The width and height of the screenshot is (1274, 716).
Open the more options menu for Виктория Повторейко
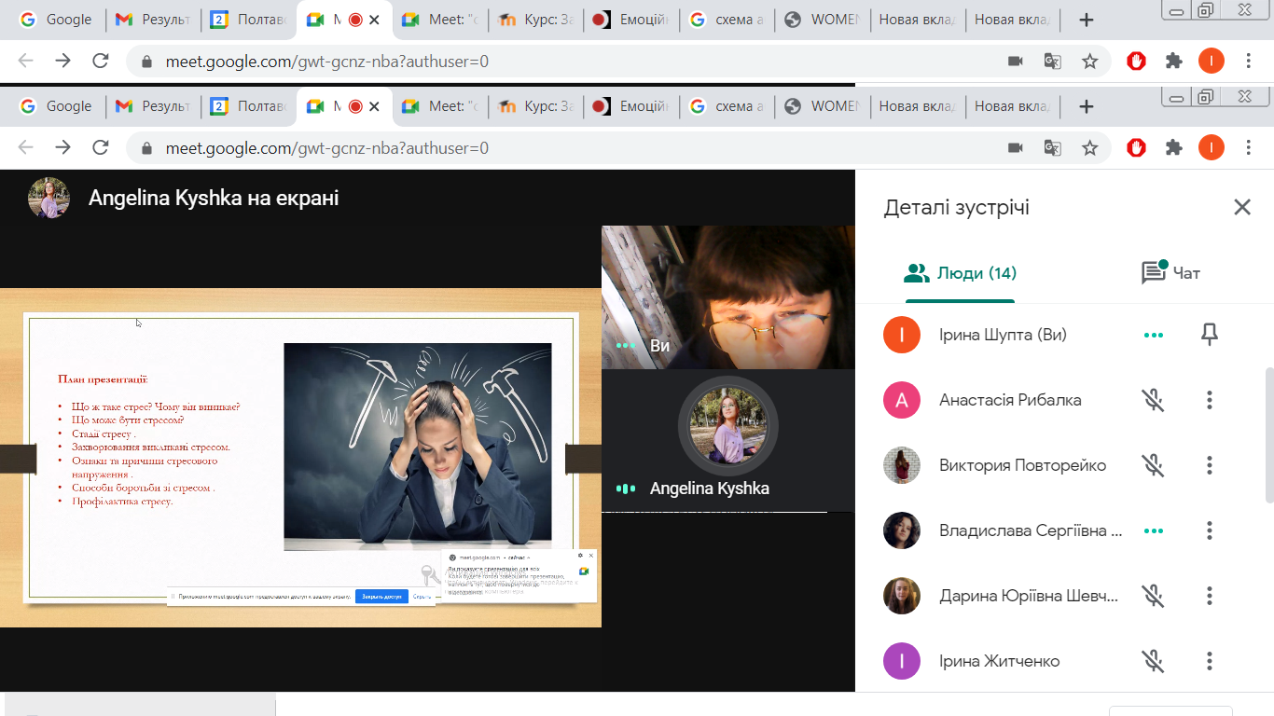[x=1210, y=465]
